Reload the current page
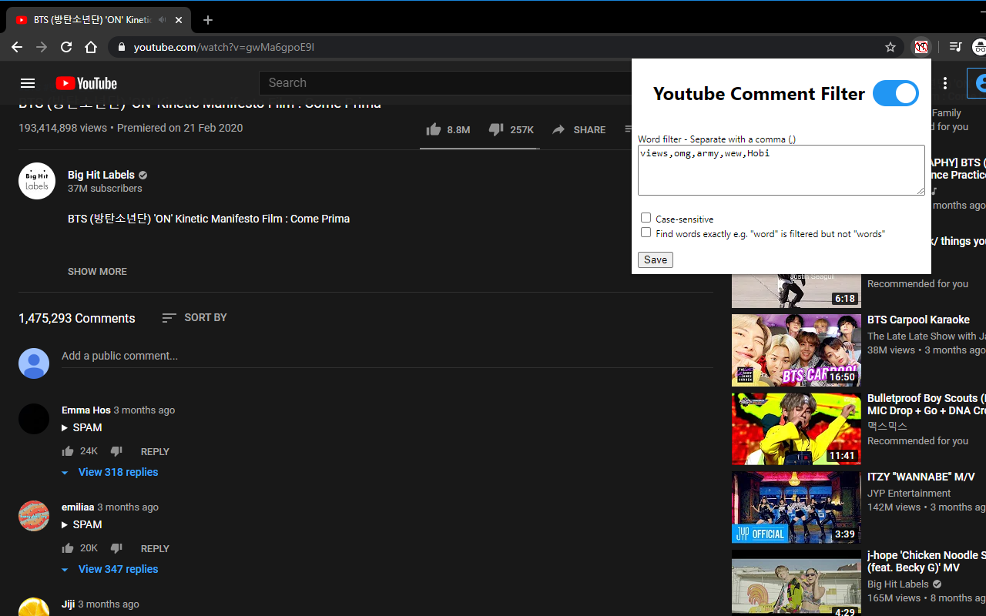The image size is (986, 616). coord(66,47)
